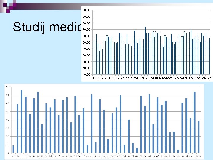Screen dimensions: 213x160
Task: Click the x-axis label '3d' in bottom chart
Action: tap(75, 156)
